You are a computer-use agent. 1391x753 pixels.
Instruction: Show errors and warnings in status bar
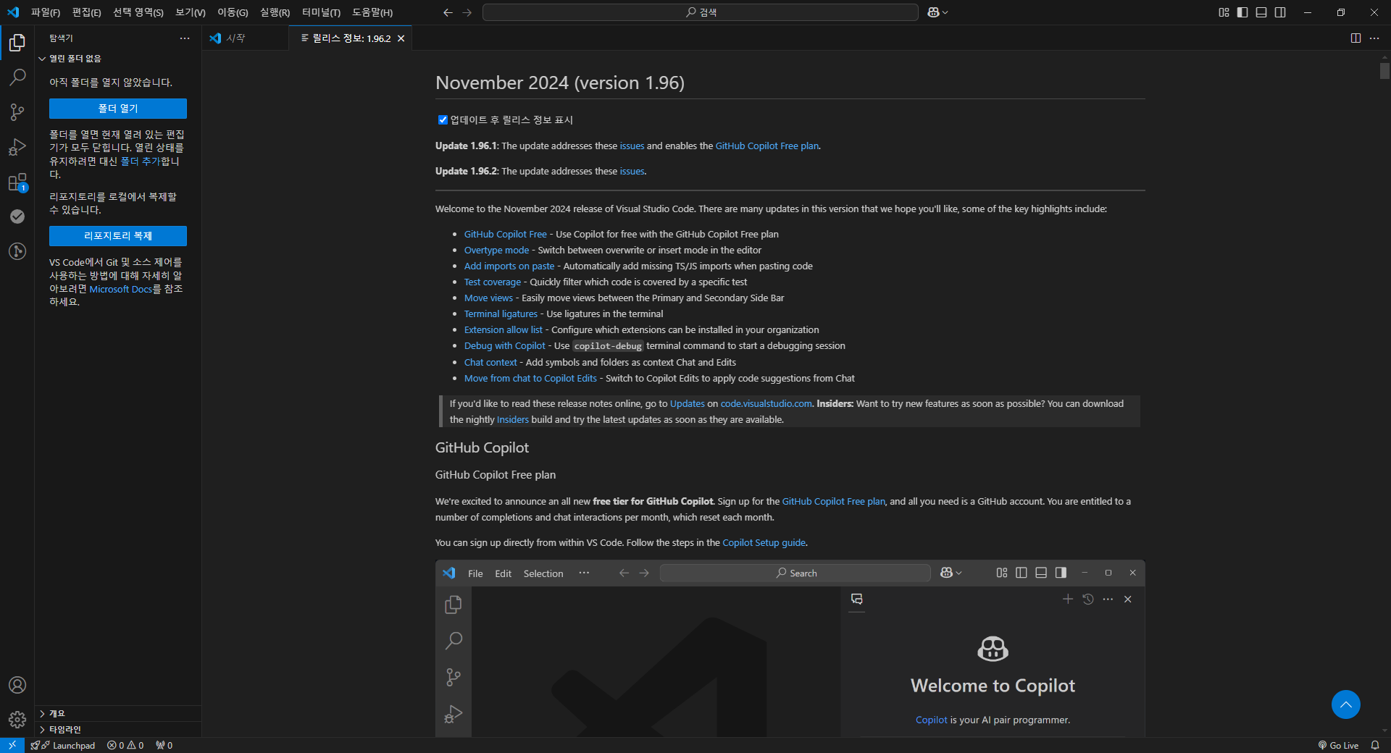pos(125,745)
